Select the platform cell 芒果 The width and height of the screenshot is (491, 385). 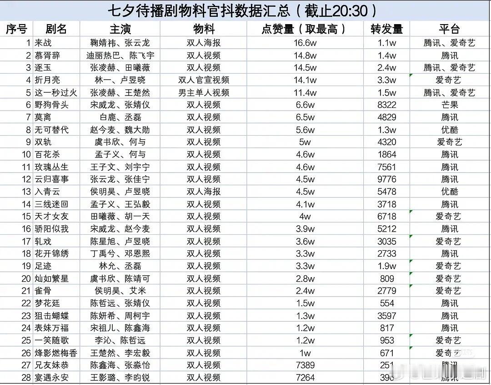[x=449, y=105]
